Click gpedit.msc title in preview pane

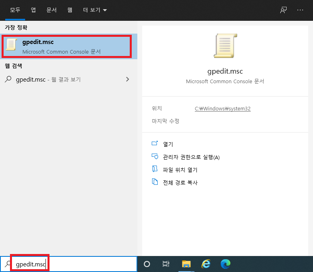(x=225, y=71)
